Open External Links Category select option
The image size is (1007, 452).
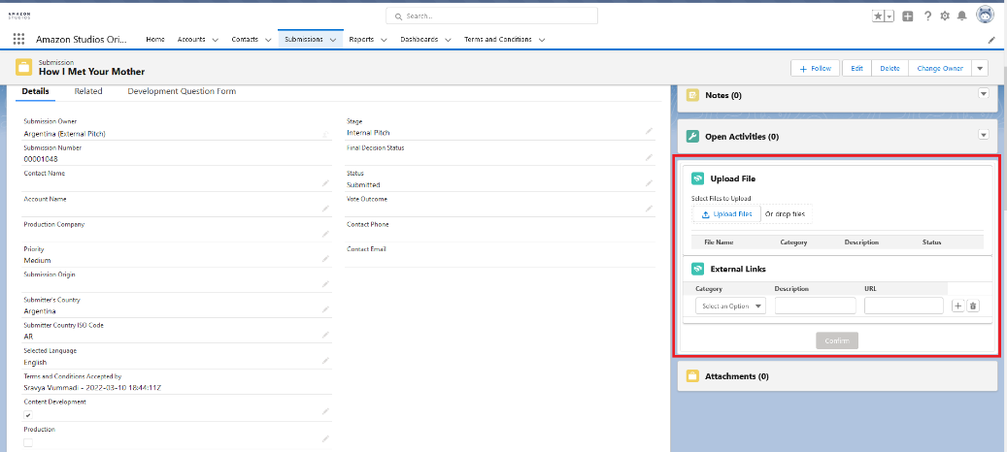[x=731, y=306]
